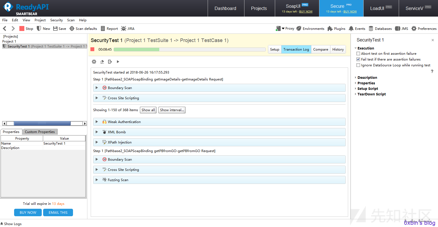Open JIRA integration
The width and height of the screenshot is (438, 227).
[x=128, y=28]
